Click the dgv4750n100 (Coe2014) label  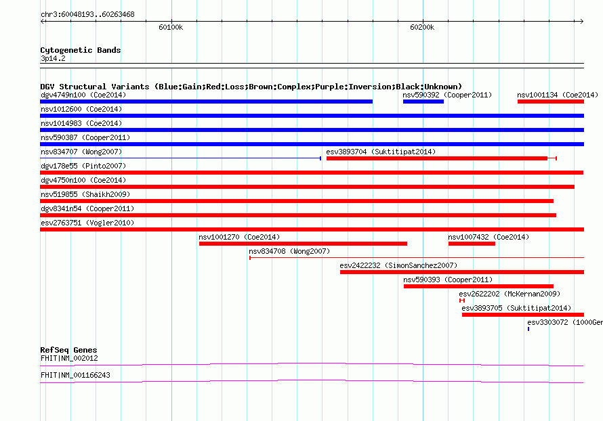83,180
